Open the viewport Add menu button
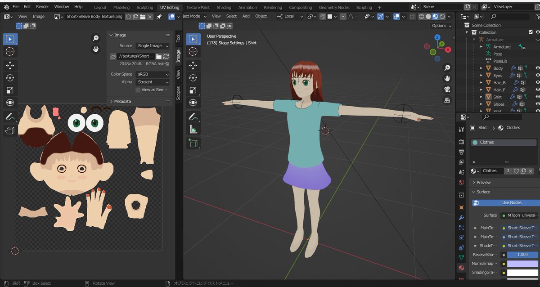Screen dimensions: 540x287 [246, 16]
